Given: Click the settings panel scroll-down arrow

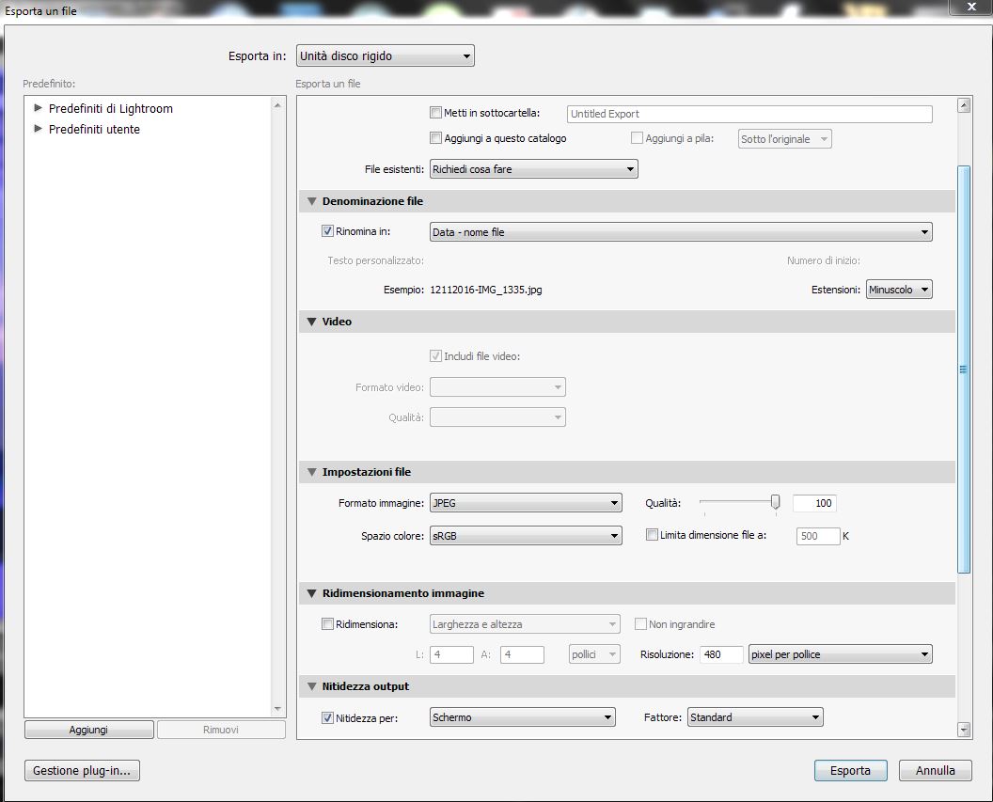Looking at the screenshot, I should coord(963,729).
